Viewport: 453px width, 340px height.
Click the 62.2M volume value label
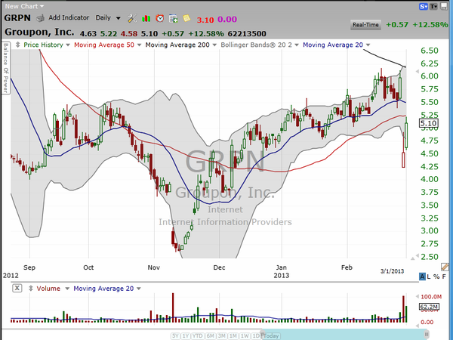(429, 307)
